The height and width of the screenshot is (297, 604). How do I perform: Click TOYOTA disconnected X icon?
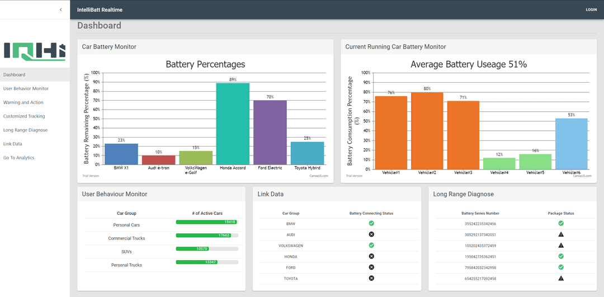(371, 278)
